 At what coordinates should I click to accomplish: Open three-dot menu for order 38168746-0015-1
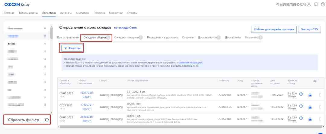pyautogui.click(x=320, y=119)
